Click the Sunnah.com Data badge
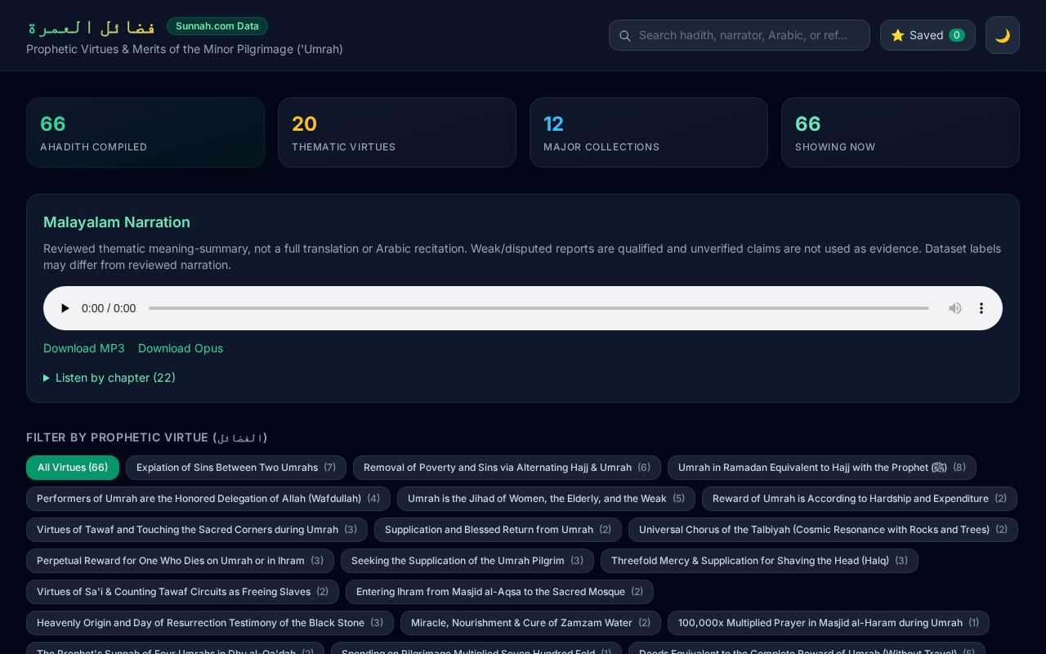1046x654 pixels. pyautogui.click(x=217, y=26)
